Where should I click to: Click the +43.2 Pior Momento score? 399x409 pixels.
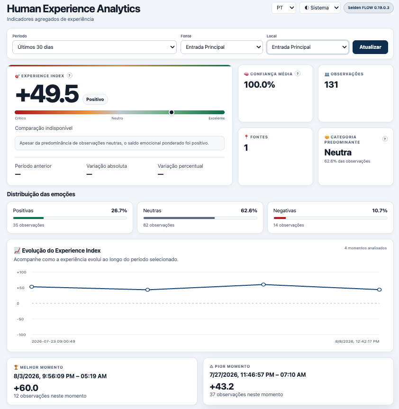coord(222,387)
